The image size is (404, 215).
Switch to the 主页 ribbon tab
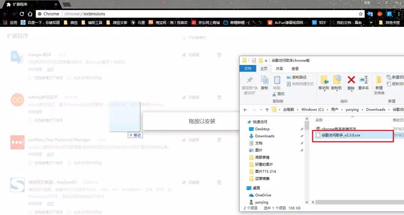[x=264, y=69]
